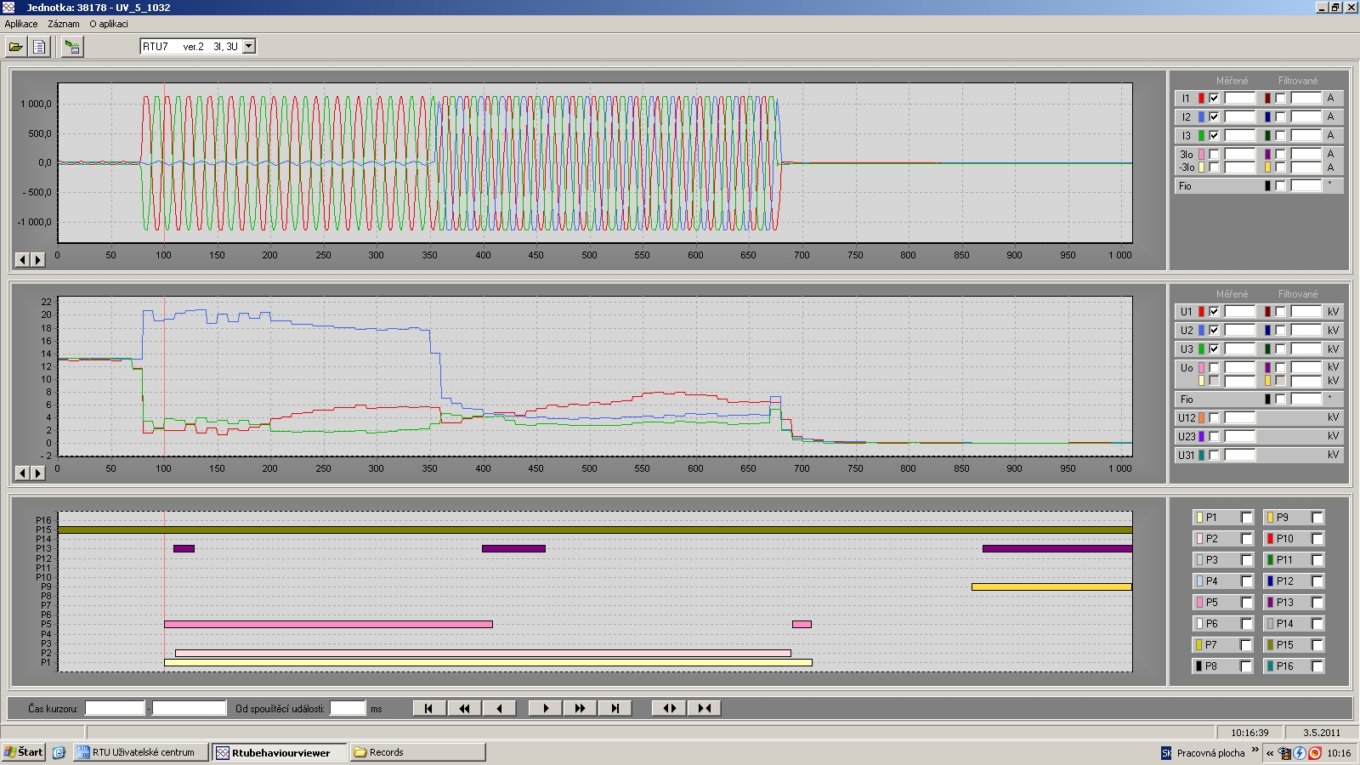Toggle the P9 binary signal checkbox
Viewport: 1360px width, 765px height.
pos(1317,518)
